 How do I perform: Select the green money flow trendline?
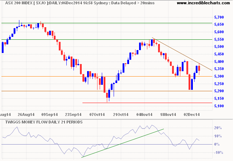click(x=123, y=143)
